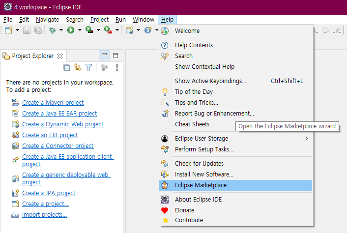347x233 pixels.
Task: Click the Collapse All icon
Action: coord(67,67)
